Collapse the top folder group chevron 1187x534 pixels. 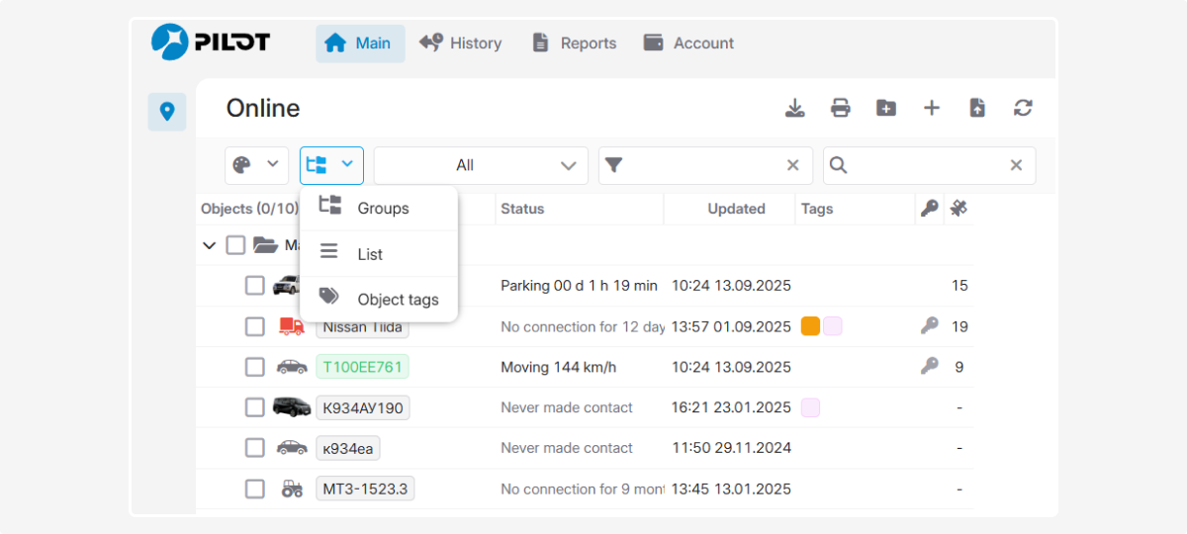point(209,245)
